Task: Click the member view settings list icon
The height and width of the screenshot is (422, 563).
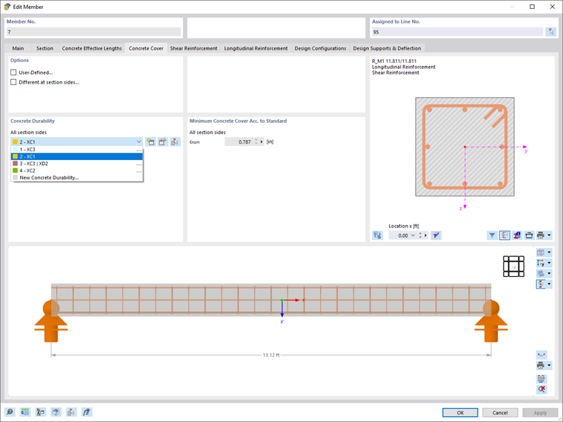Action: 542,378
